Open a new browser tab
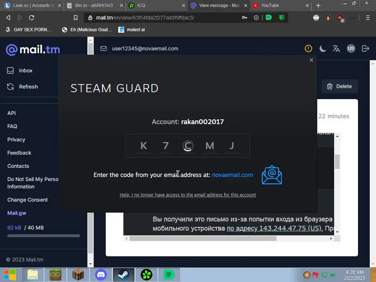Viewport: 376px width, 282px height. click(318, 6)
